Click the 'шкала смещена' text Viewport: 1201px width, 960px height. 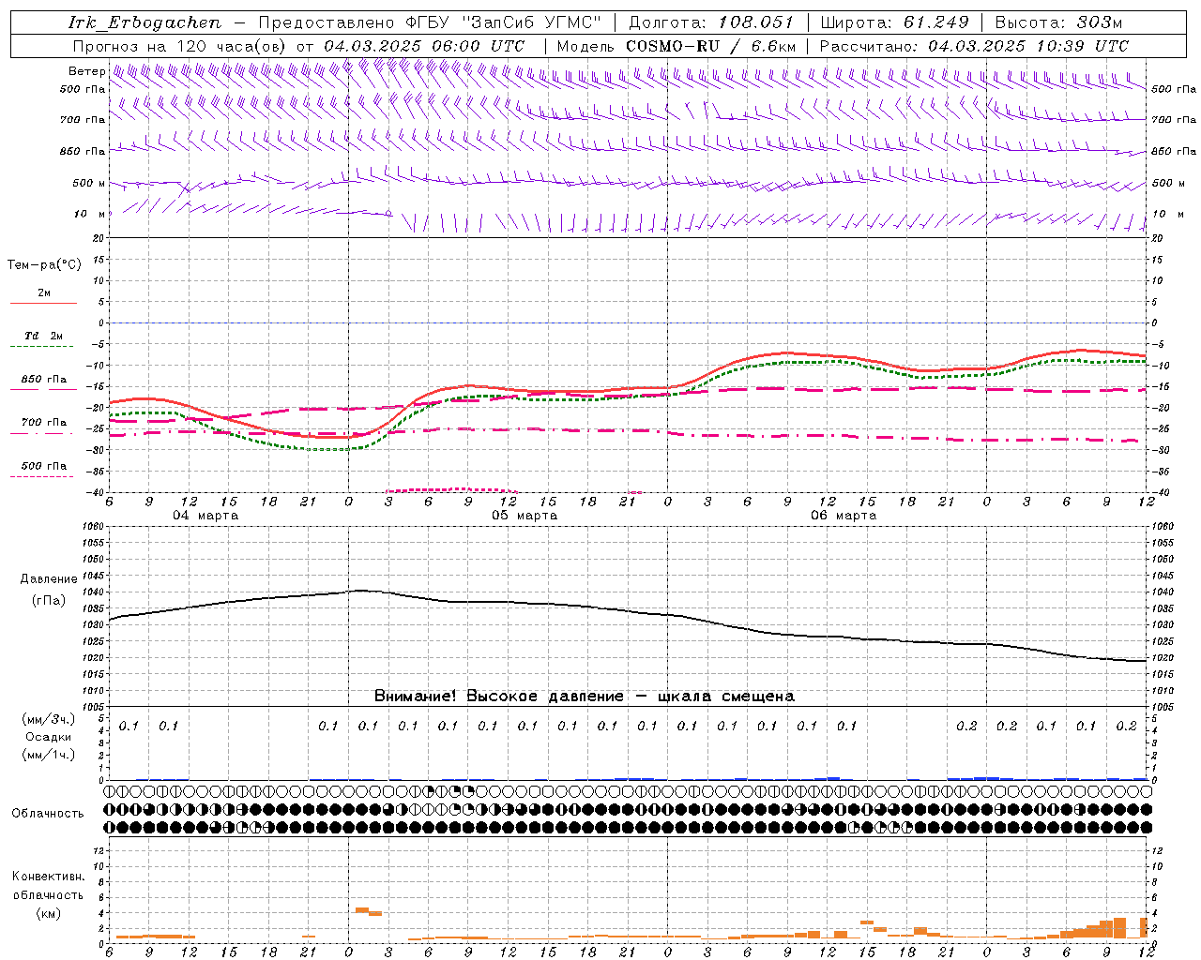(x=726, y=697)
